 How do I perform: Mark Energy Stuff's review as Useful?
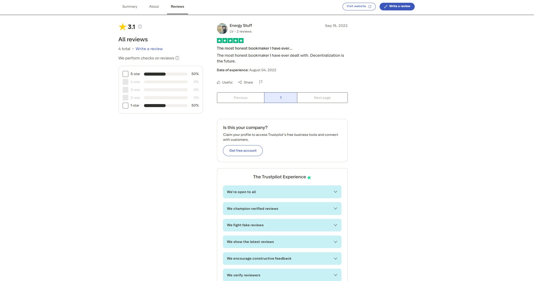point(224,82)
